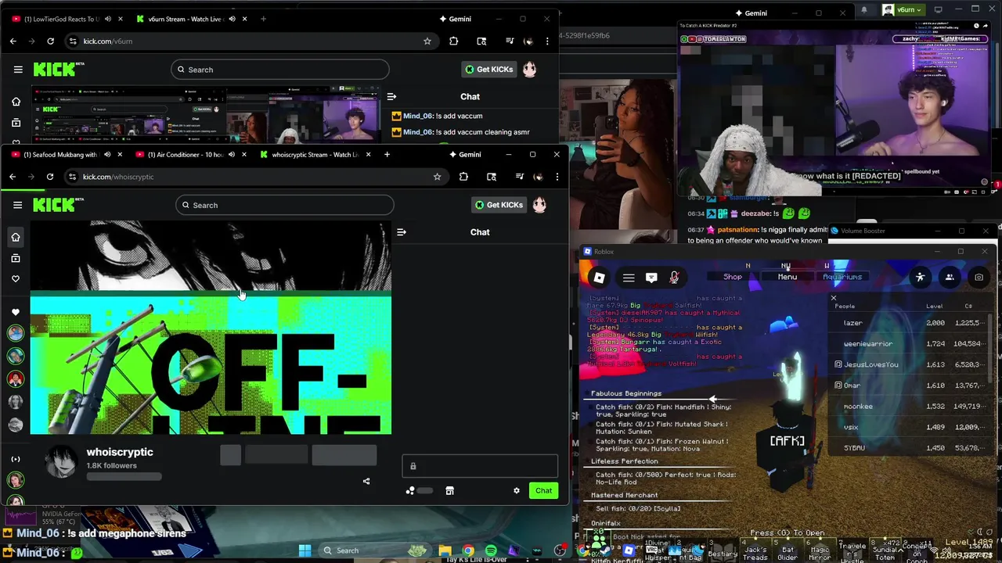Screen dimensions: 1002x563
Task: Open profile avatar menu in whoiscryptic window
Action: click(x=539, y=205)
